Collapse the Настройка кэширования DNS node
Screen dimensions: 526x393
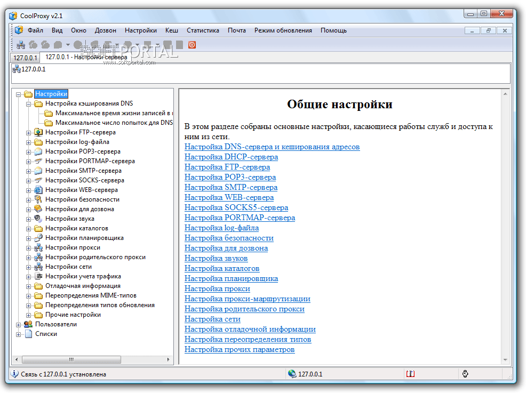coord(28,104)
